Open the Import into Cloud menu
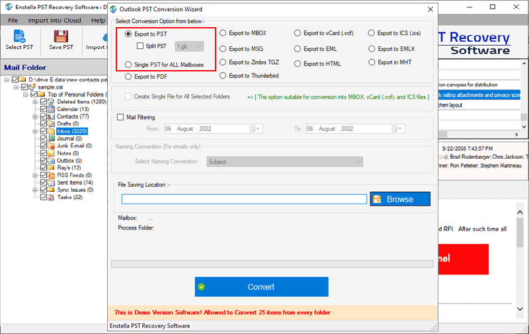Viewport: 529px width, 334px height. coord(54,21)
